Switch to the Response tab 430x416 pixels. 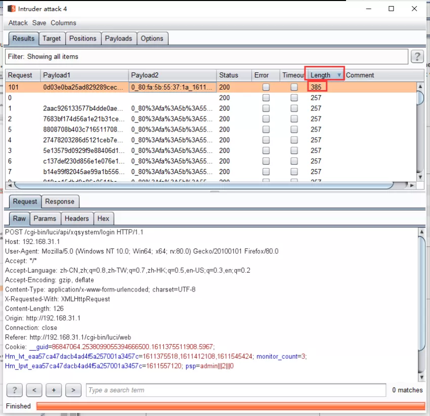pos(60,202)
